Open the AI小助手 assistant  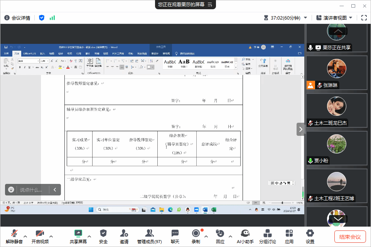[245, 236]
